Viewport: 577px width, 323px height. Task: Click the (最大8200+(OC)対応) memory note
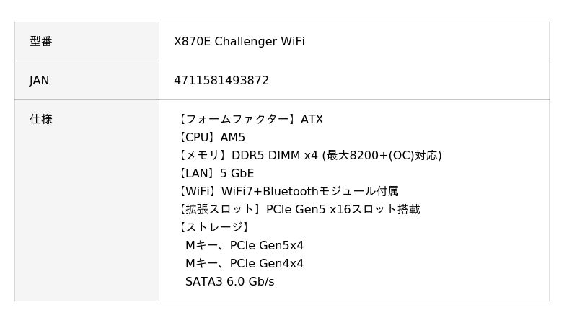click(382, 156)
